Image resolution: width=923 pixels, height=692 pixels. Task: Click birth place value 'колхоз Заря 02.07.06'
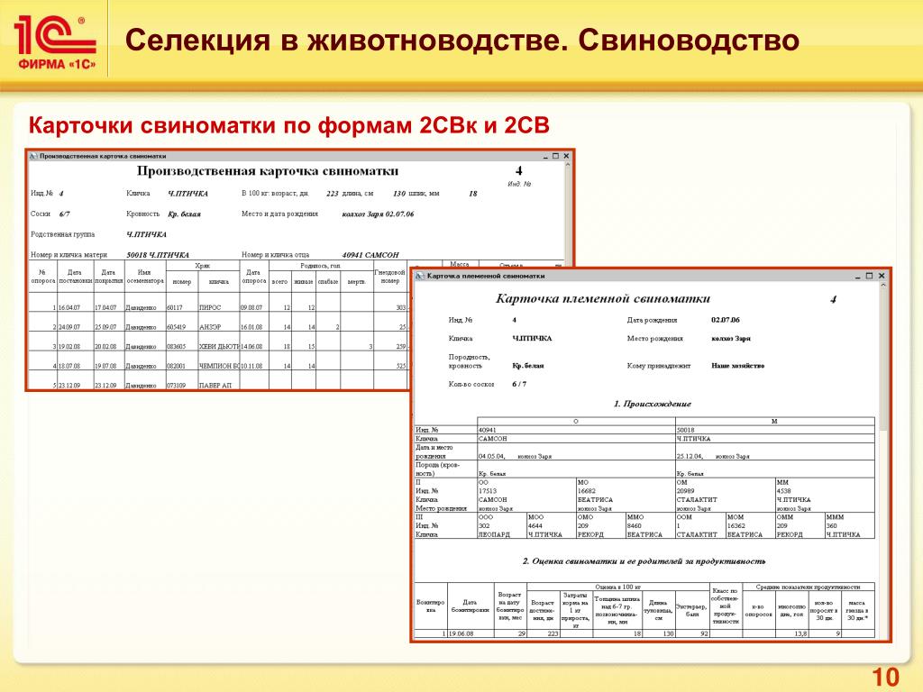pos(378,214)
